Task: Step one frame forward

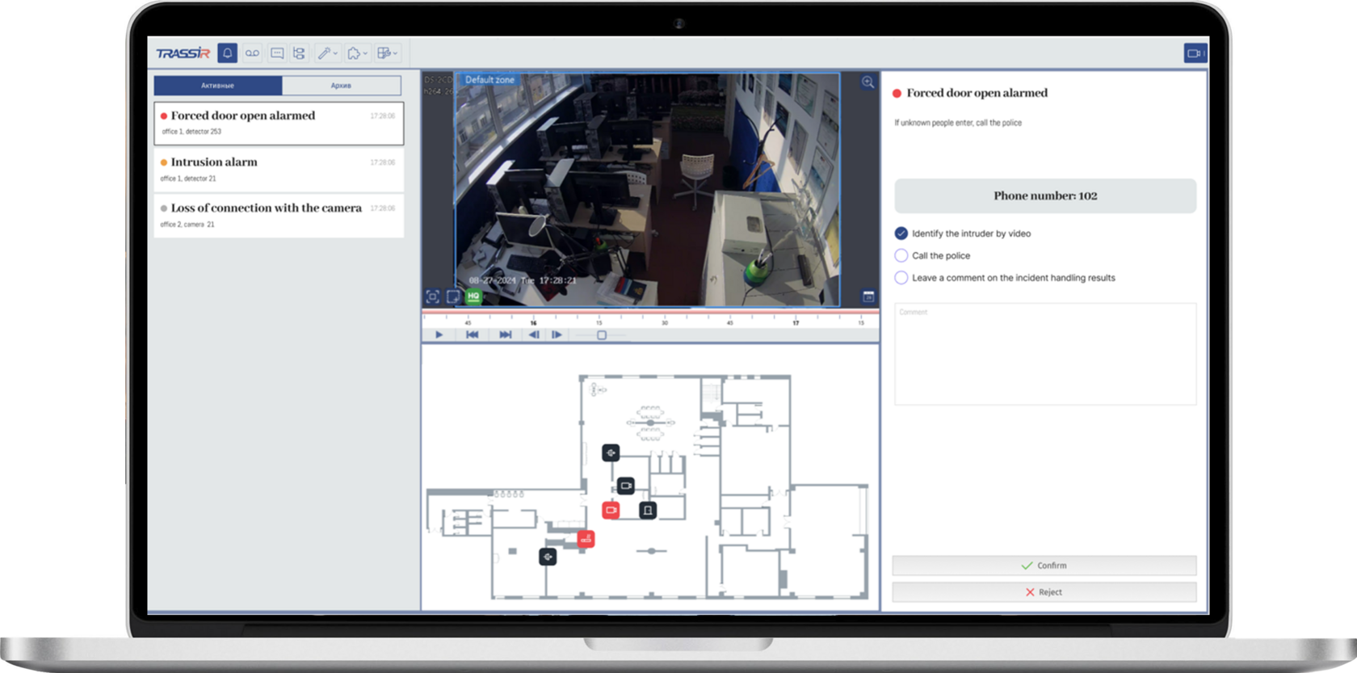Action: click(x=557, y=334)
